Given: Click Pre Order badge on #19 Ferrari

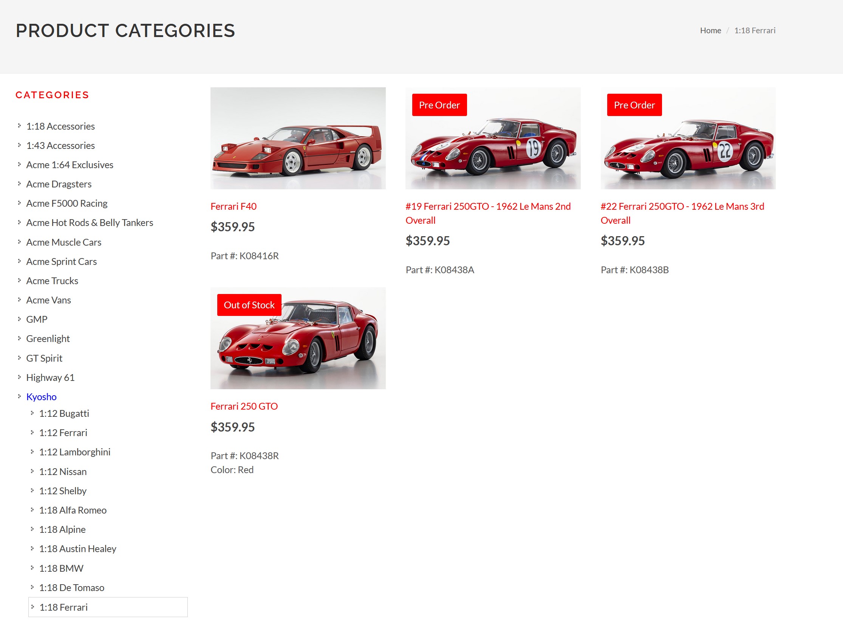Looking at the screenshot, I should pyautogui.click(x=439, y=105).
